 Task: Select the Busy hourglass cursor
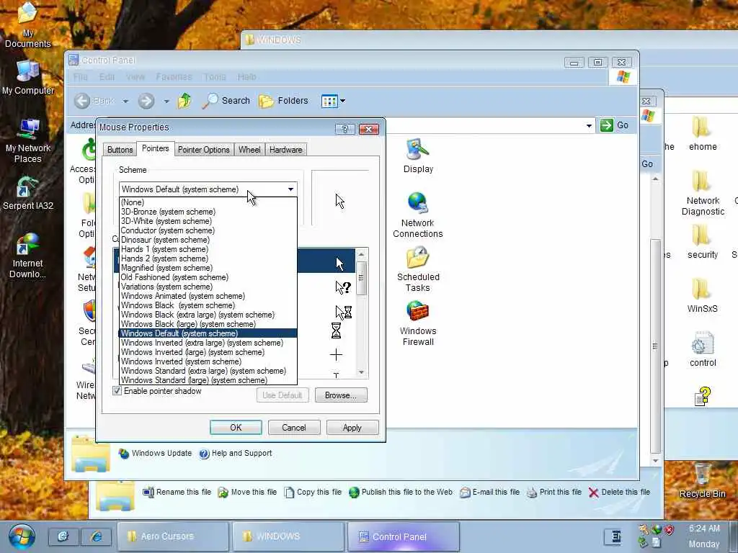[336, 331]
